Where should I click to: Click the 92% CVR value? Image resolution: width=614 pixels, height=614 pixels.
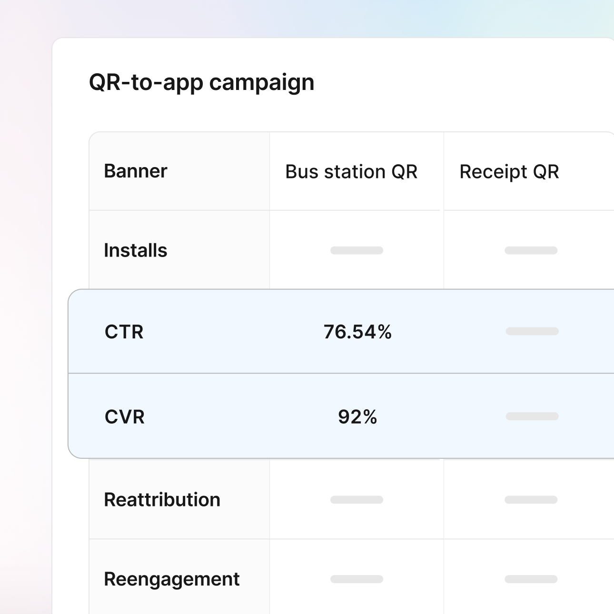tap(357, 417)
